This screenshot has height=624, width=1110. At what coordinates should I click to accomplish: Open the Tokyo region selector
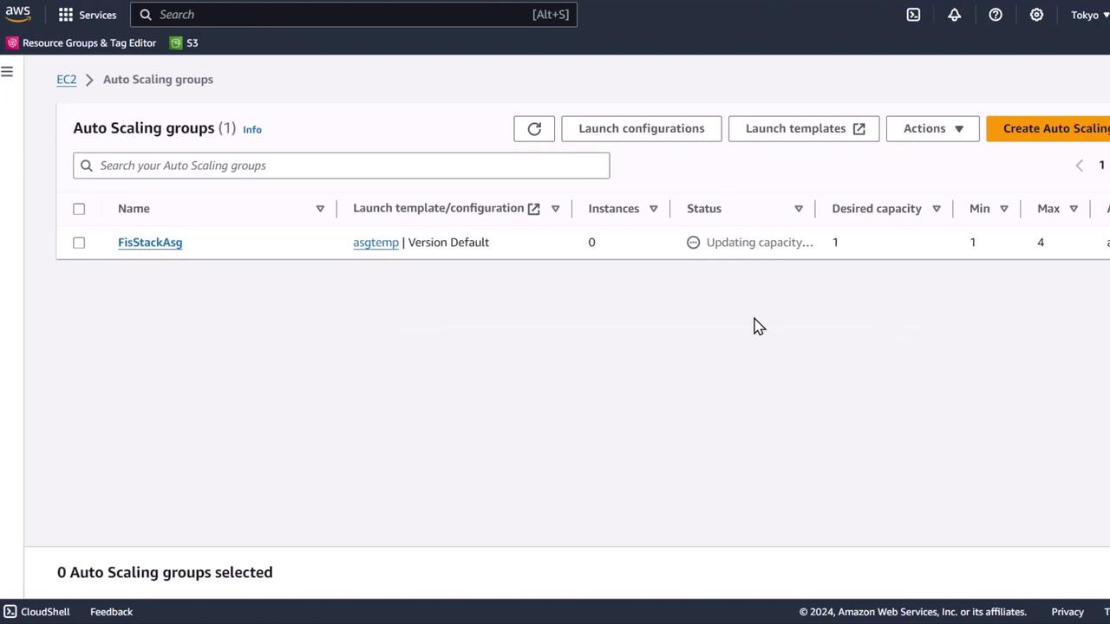pos(1090,15)
